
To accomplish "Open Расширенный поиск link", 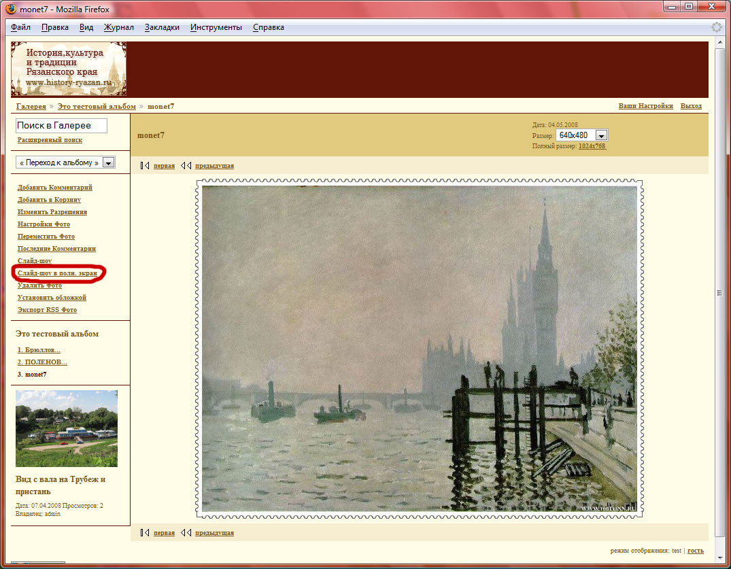I will pos(50,140).
